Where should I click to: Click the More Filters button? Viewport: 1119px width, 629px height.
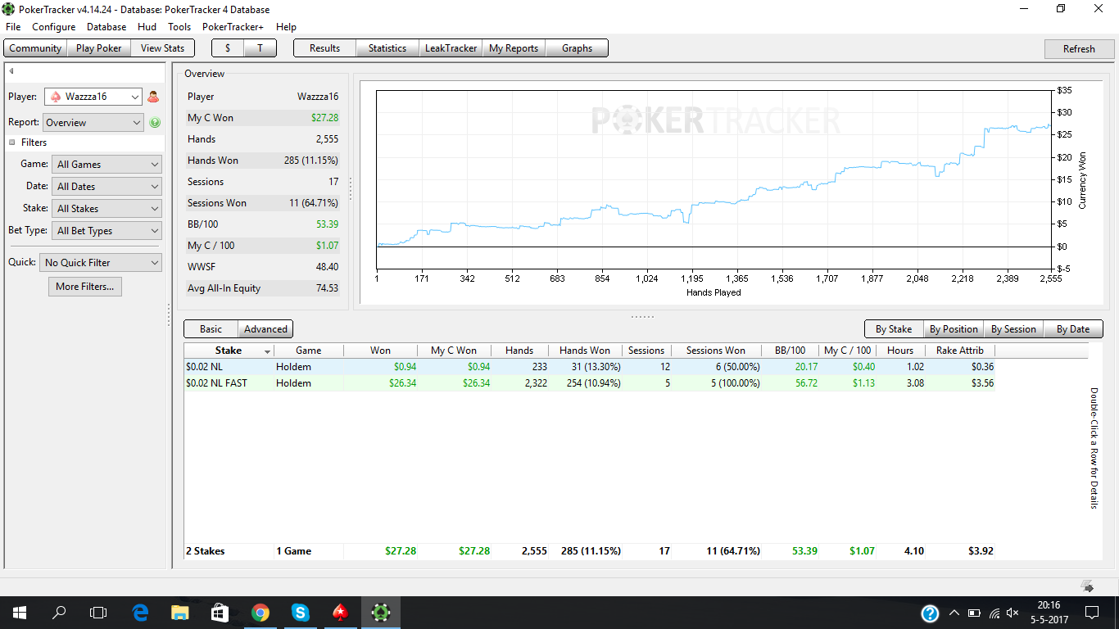pos(85,287)
